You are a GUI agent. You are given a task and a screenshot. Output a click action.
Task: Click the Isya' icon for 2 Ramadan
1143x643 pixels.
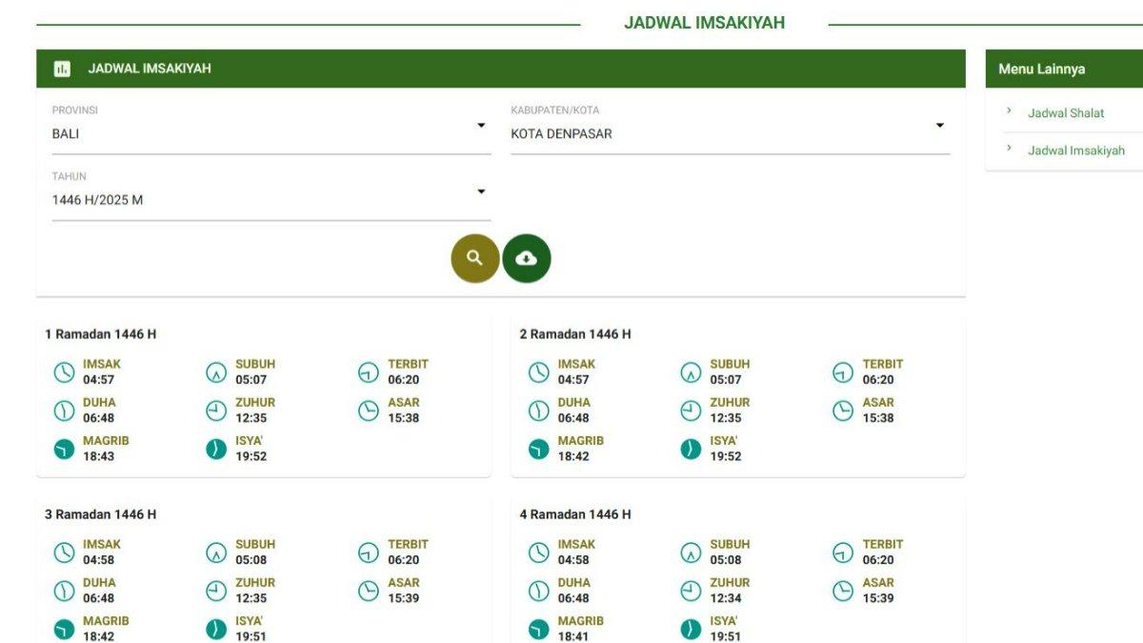point(691,449)
